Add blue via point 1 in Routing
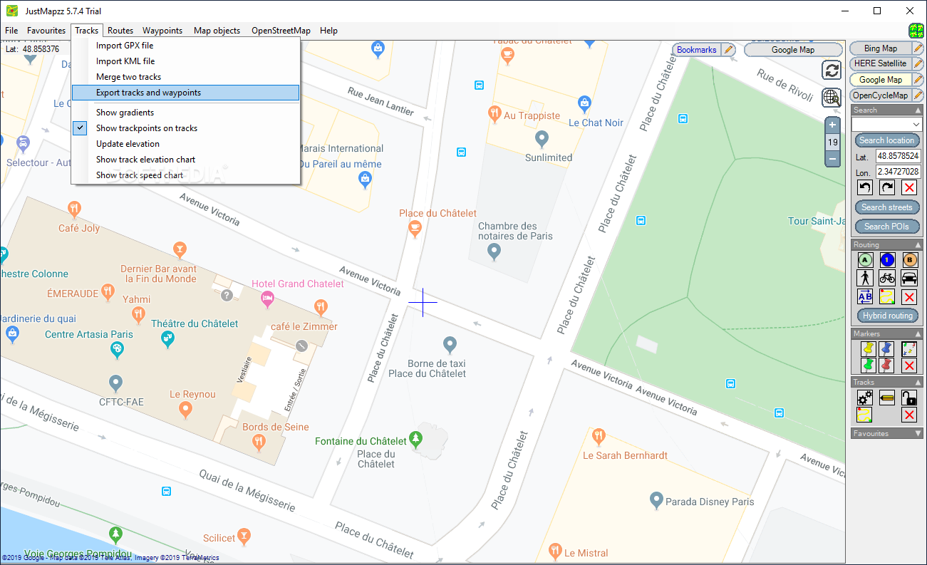The width and height of the screenshot is (927, 565). pos(887,260)
